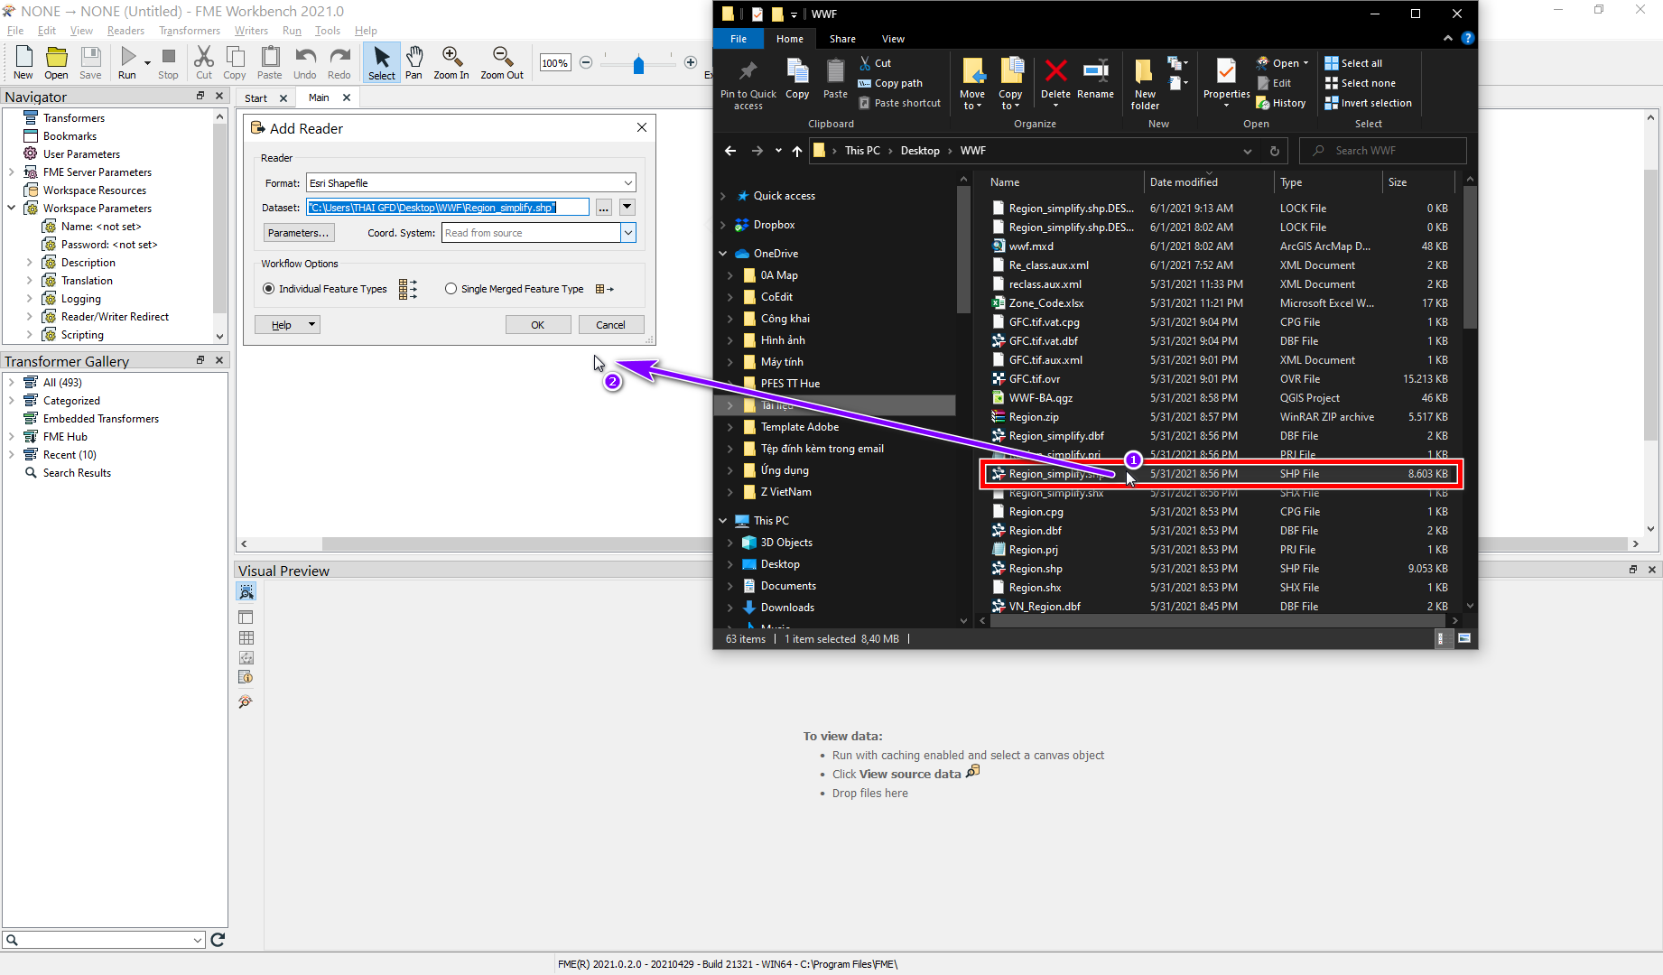Click the transformer search field at bottom
1663x975 pixels.
click(x=104, y=940)
